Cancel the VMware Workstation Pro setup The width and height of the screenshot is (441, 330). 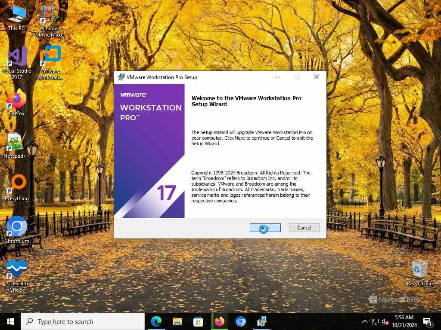(304, 228)
